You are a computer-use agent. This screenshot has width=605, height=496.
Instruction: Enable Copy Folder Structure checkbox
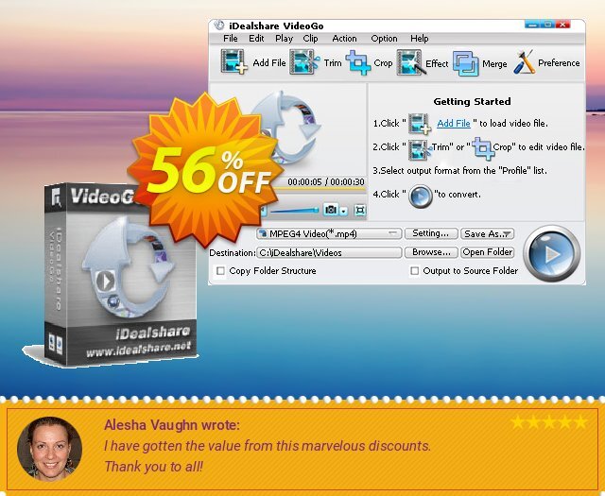(220, 271)
